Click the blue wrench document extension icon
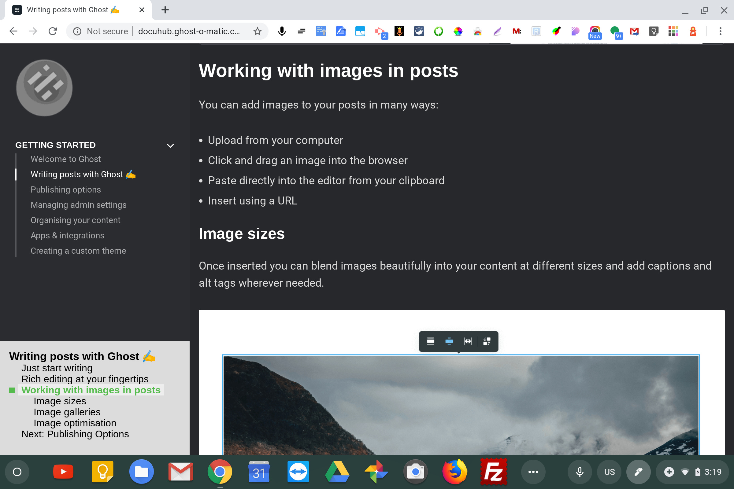Viewport: 734px width, 489px height. tap(321, 31)
